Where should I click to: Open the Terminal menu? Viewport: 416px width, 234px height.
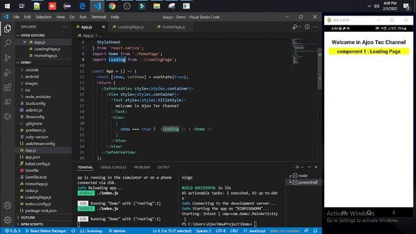[x=99, y=17]
